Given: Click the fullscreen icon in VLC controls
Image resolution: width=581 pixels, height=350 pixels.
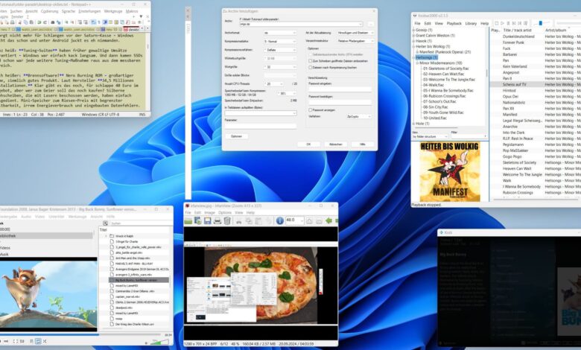Looking at the screenshot, I should tap(16, 341).
